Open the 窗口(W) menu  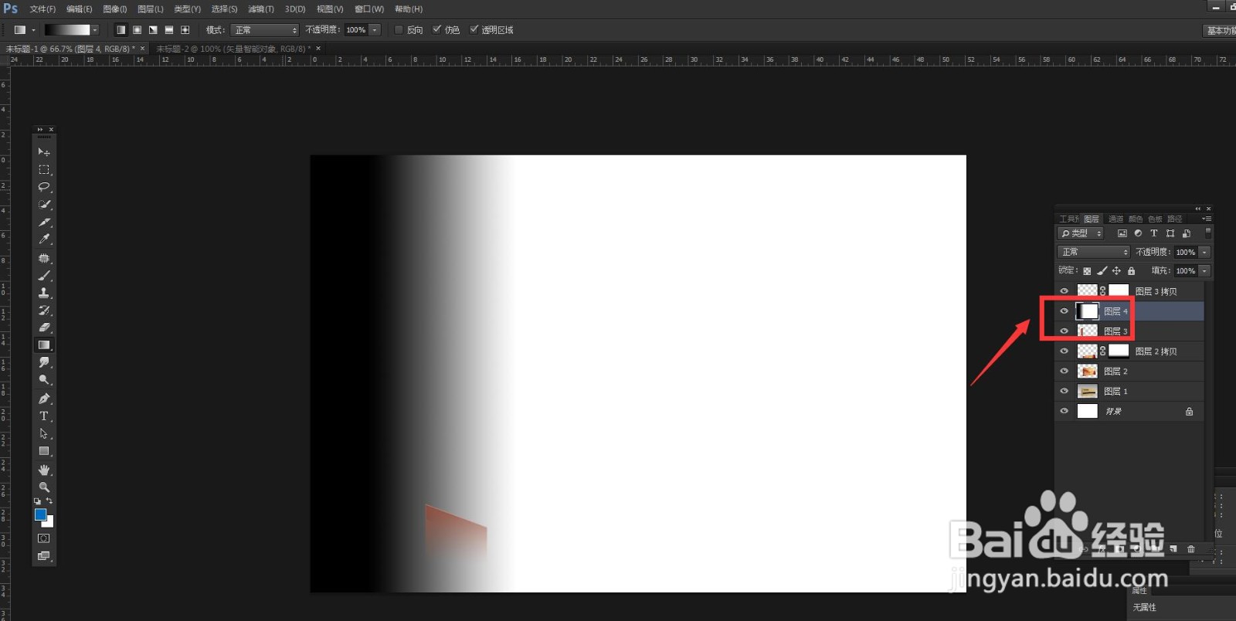tap(369, 9)
